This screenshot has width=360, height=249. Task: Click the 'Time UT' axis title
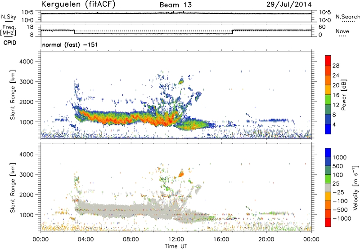pos(176,246)
